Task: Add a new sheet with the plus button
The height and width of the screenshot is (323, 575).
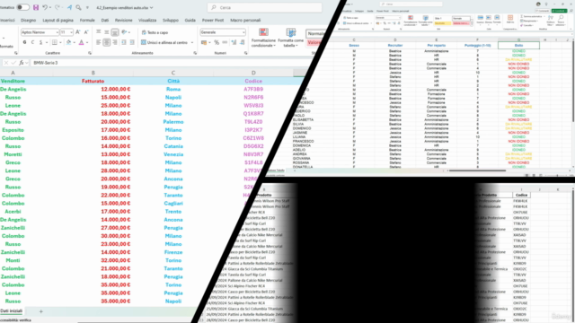Action: click(40, 311)
